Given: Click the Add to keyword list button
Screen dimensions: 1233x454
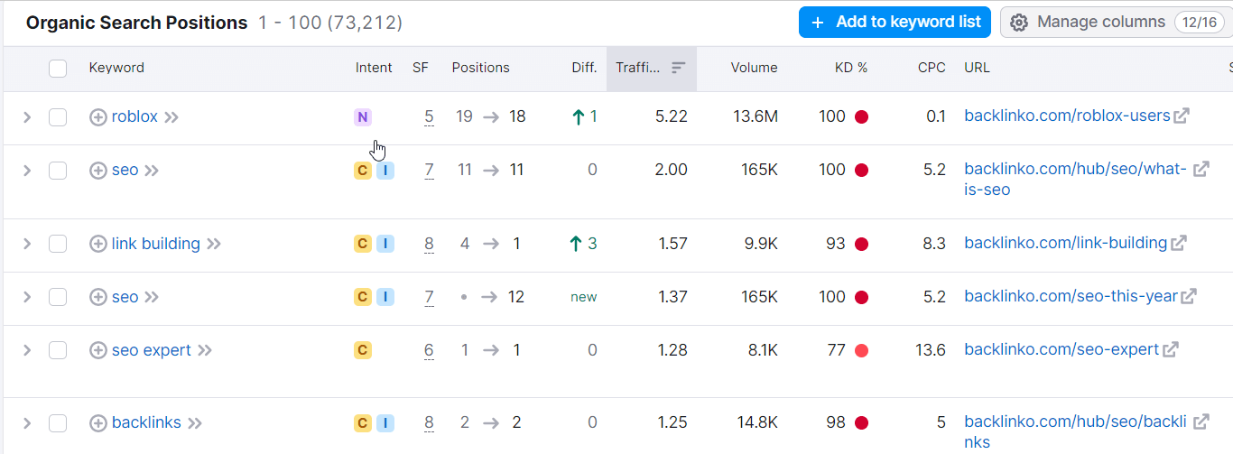Looking at the screenshot, I should pos(895,23).
